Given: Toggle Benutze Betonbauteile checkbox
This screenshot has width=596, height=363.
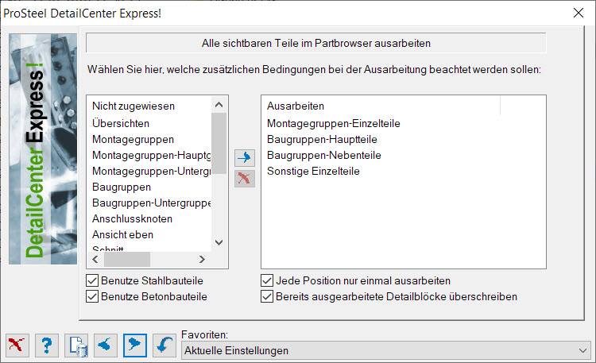Looking at the screenshot, I should [x=92, y=296].
